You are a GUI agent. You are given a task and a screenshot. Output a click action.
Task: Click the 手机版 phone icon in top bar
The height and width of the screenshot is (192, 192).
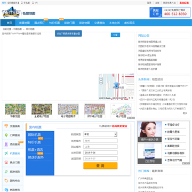pos(22,3)
